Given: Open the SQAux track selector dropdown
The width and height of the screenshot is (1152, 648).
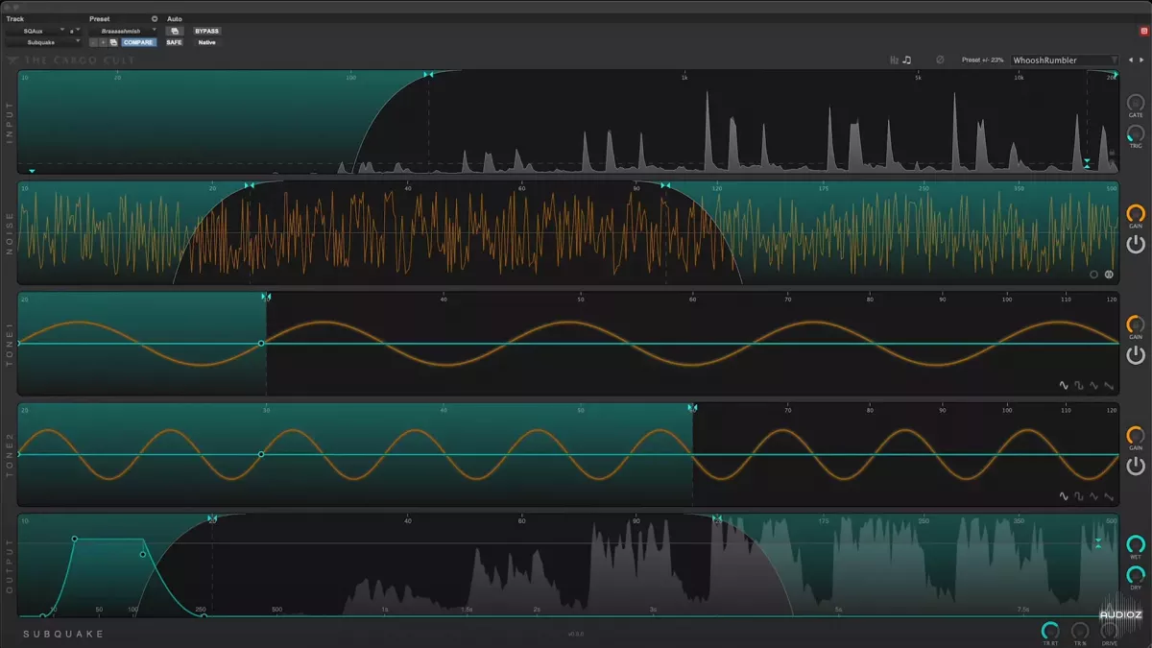Looking at the screenshot, I should (38, 31).
